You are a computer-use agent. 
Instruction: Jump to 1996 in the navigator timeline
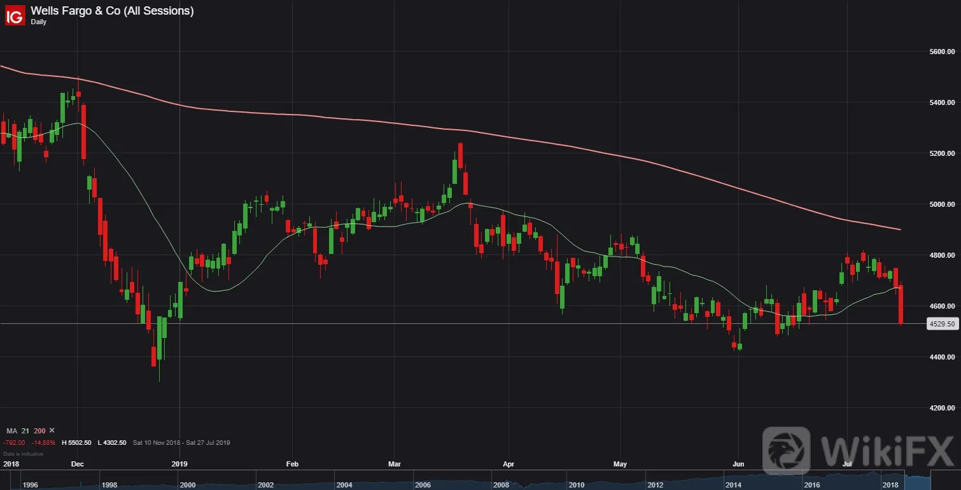tap(30, 485)
